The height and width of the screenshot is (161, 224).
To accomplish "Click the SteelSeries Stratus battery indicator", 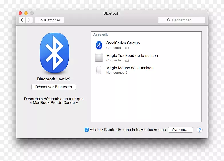I will pos(127,48).
